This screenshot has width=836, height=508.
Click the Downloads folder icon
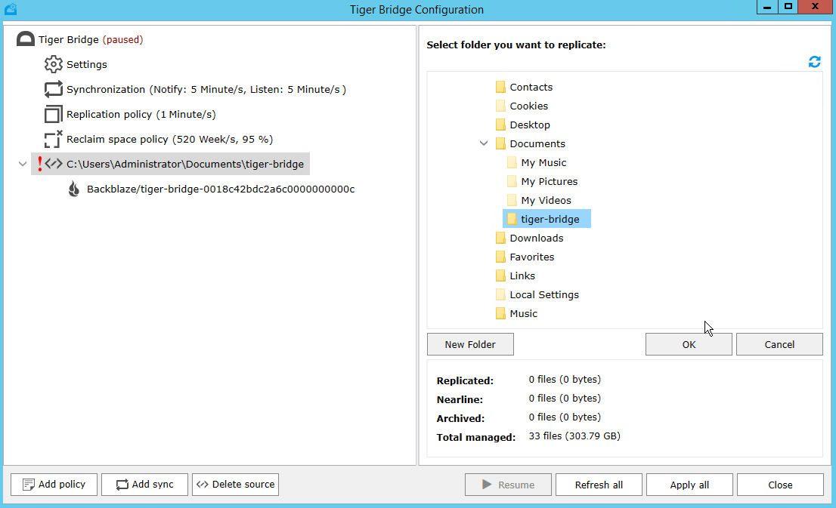click(x=500, y=238)
